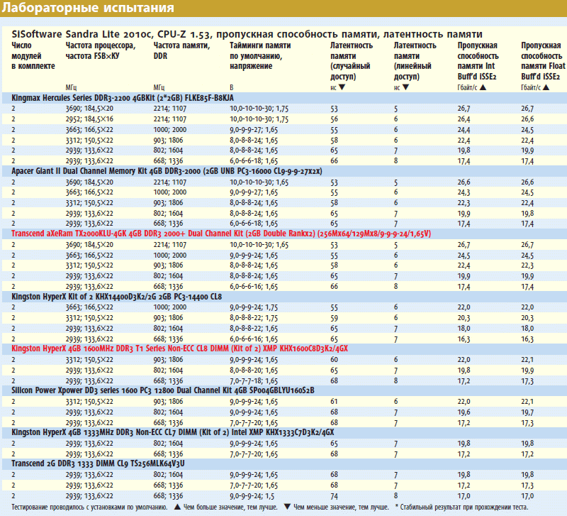The height and width of the screenshot is (516, 567).
Task: Click the '24,4' Int throughput value
Action: (x=464, y=130)
